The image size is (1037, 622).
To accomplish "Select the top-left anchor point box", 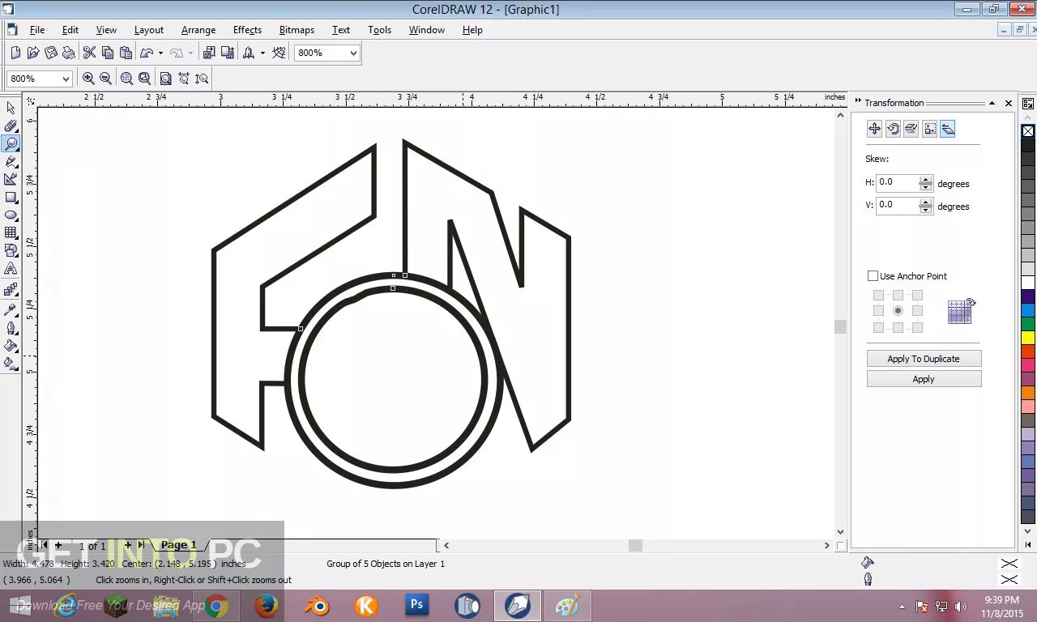I will pyautogui.click(x=878, y=295).
